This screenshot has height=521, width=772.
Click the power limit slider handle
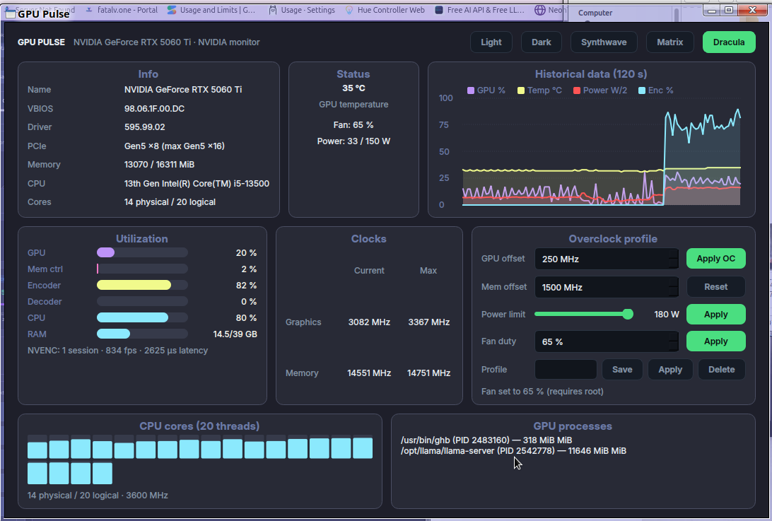tap(627, 314)
